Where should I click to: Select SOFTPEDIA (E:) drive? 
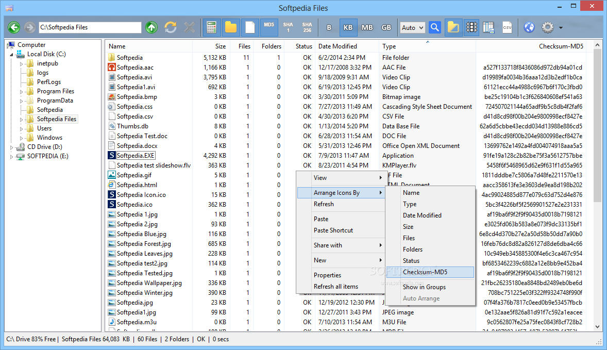click(x=47, y=156)
